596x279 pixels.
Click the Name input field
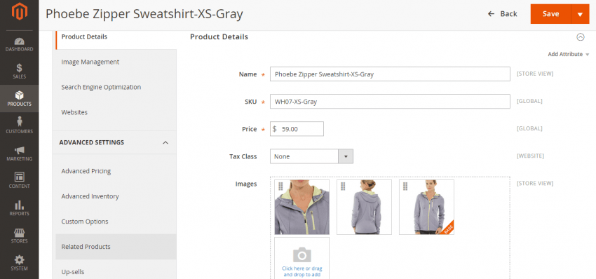(390, 74)
